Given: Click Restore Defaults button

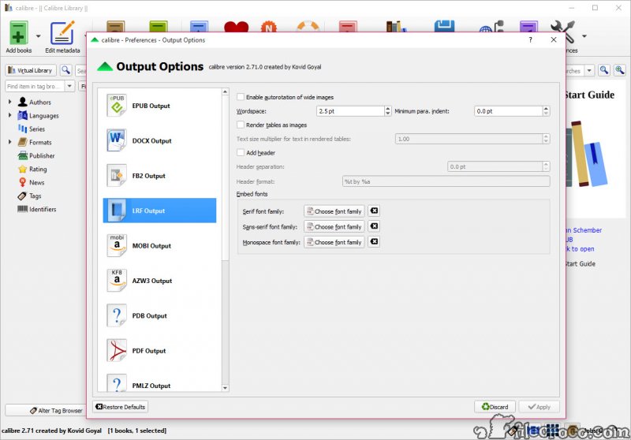Looking at the screenshot, I should [121, 407].
